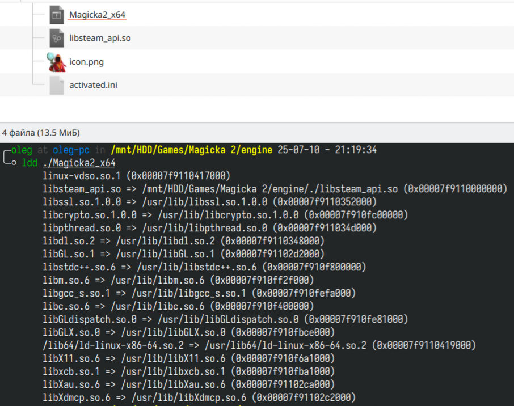
Task: Click the Magicka2_x64 file name
Action: pyautogui.click(x=98, y=15)
